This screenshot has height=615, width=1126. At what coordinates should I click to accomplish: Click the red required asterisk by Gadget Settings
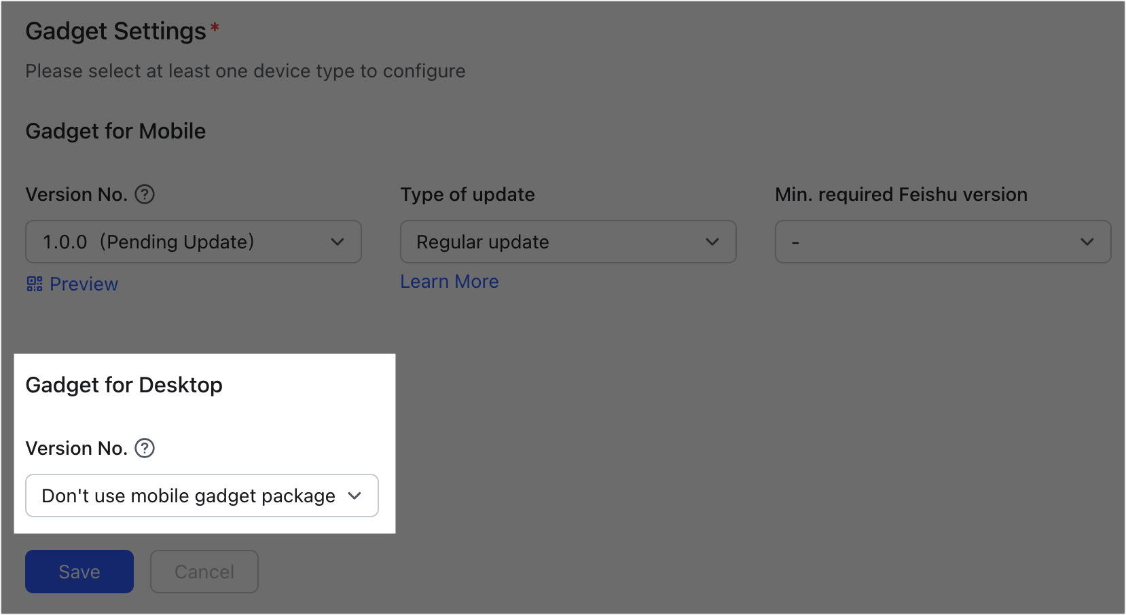pyautogui.click(x=215, y=28)
